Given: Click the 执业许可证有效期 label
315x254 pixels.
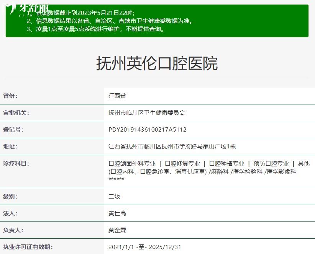Looking at the screenshot, I should point(28,247).
